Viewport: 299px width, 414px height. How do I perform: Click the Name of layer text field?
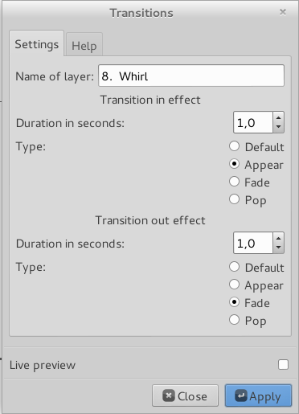pyautogui.click(x=191, y=76)
